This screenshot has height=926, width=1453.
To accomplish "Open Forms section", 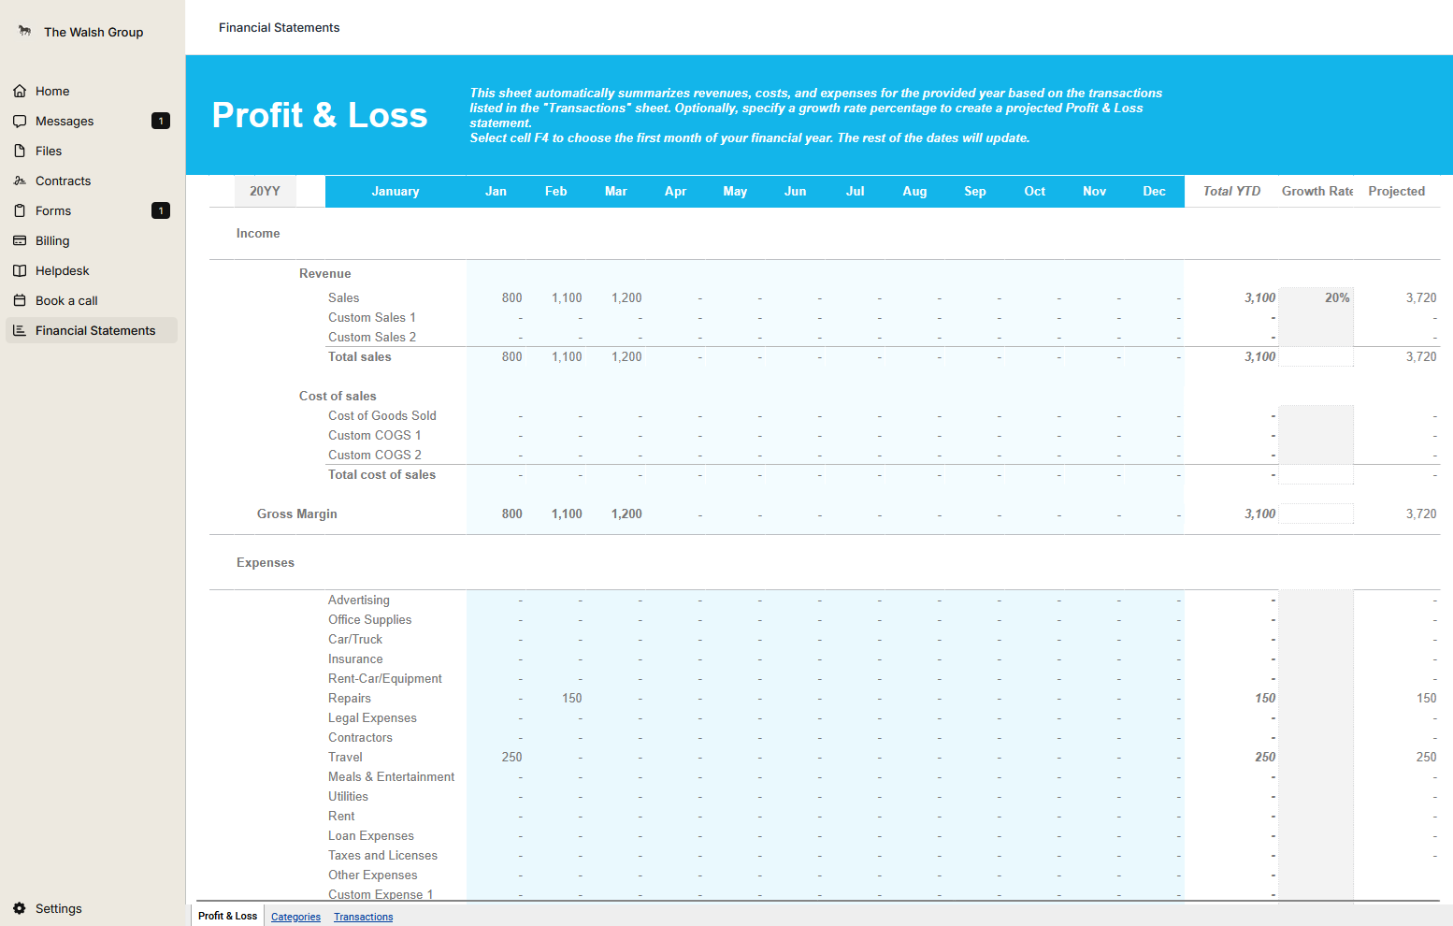I will (x=92, y=210).
